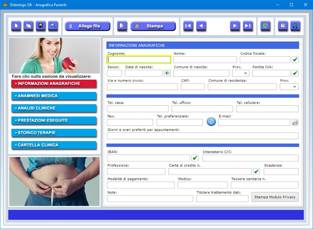
Task: Open search with magnifying glass icon
Action: pos(53,26)
